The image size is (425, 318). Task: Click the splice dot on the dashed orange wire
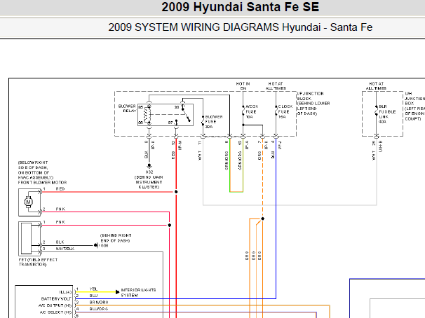coord(262,219)
